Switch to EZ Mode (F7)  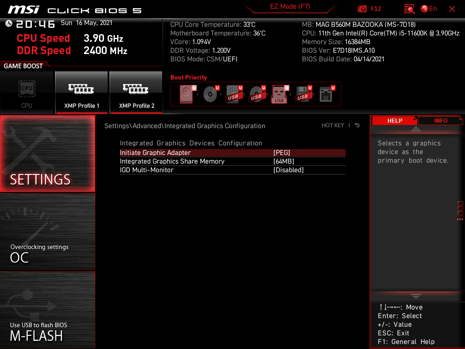pos(290,6)
